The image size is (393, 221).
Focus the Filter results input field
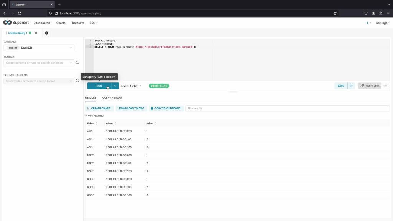tap(287, 109)
